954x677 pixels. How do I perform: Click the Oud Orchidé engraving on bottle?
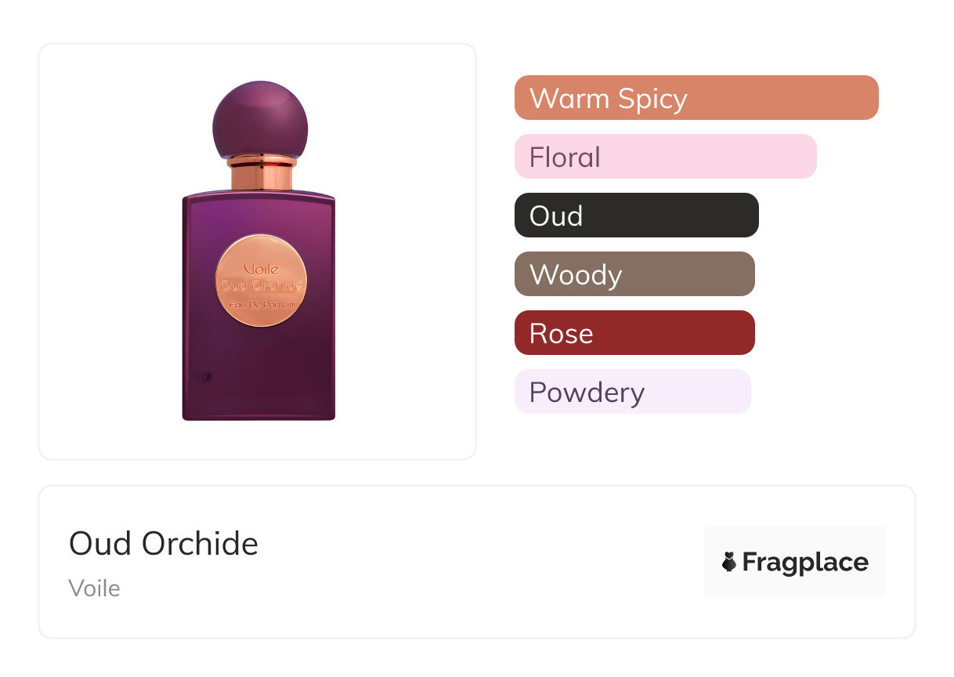click(262, 285)
